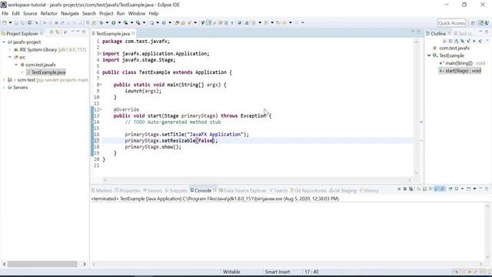Click the Project Explorer horizontal scrollbar thumb

tap(42, 264)
